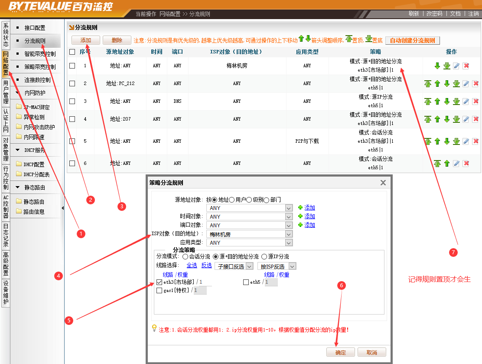Delete rule 1 with the red X icon
Screen dimensions: 482x364
466,66
